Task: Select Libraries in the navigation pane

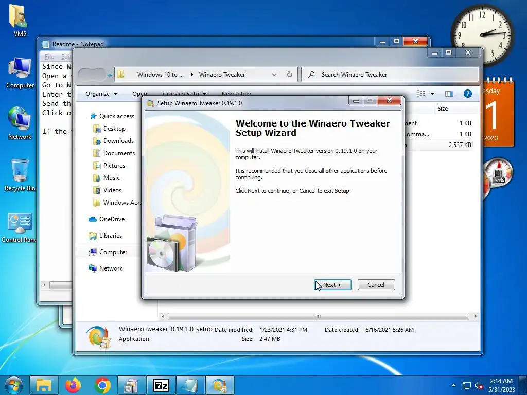Action: click(x=105, y=236)
